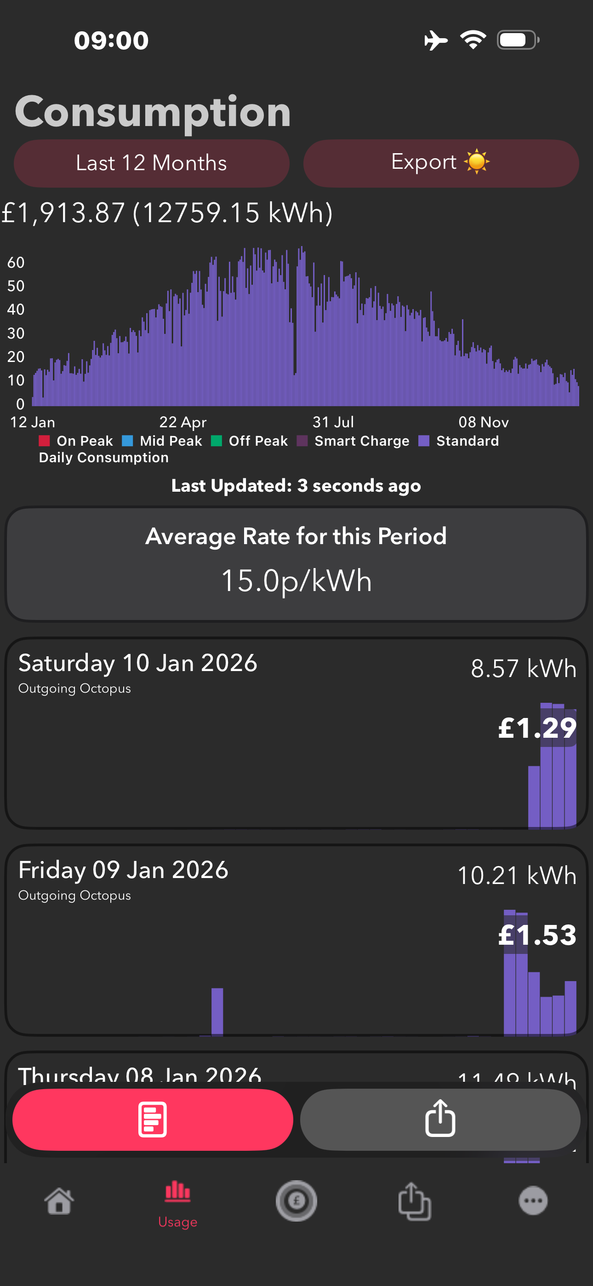Expand the Saturday 10 Jan 2026 card
This screenshot has height=1286, width=593.
(296, 733)
